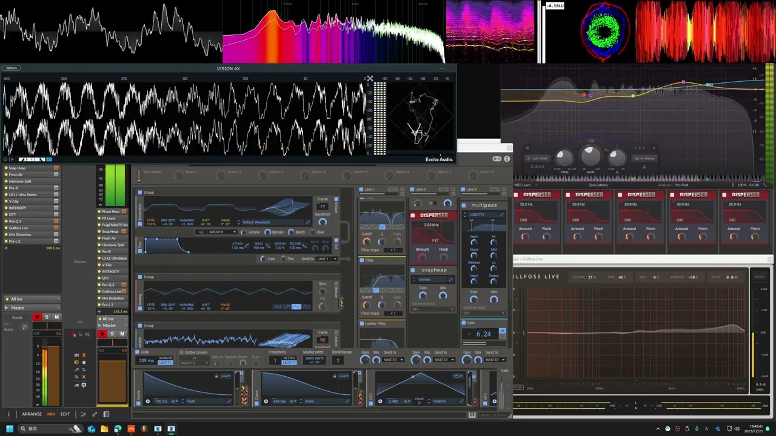Click MIDI Learn in Pro-Q
Screen dimensions: 776x436
point(522,185)
